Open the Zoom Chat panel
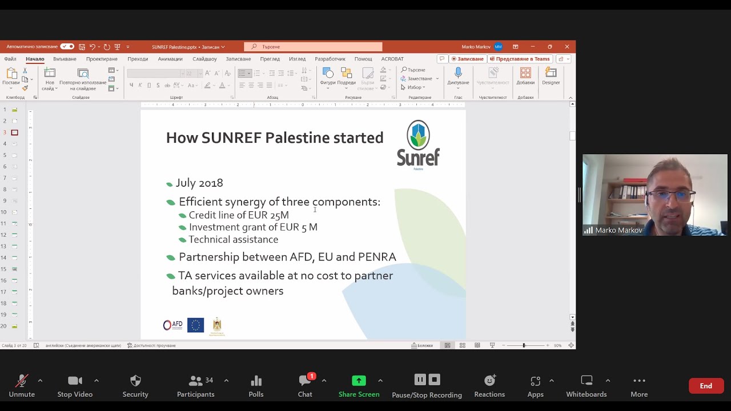Screen dimensions: 731x411 pyautogui.click(x=305, y=386)
